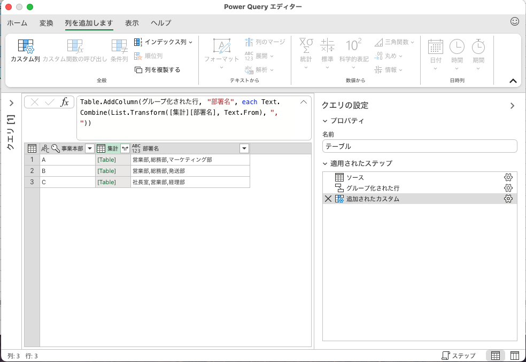Toggle the ステップ step button in status bar

458,356
